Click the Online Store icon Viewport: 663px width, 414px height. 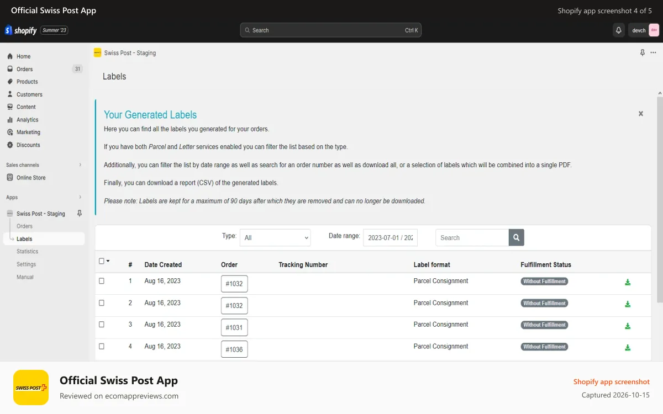pyautogui.click(x=10, y=178)
